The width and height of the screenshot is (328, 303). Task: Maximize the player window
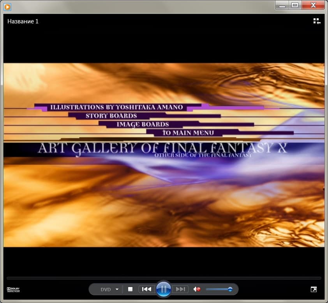(295, 5)
